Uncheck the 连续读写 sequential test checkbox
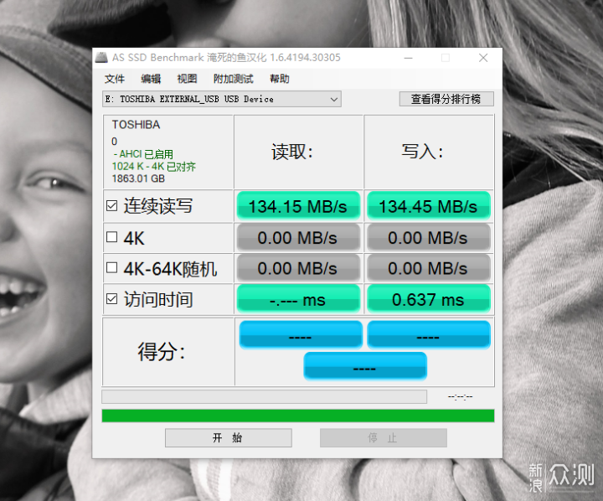The width and height of the screenshot is (603, 501). [x=112, y=206]
